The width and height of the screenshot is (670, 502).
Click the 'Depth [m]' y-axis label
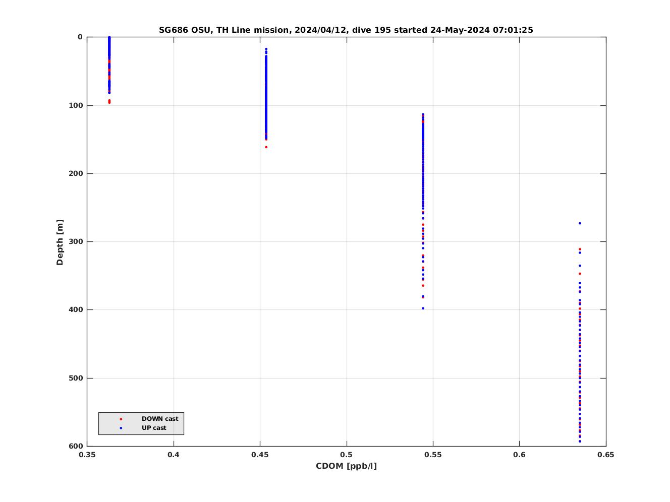[60, 242]
